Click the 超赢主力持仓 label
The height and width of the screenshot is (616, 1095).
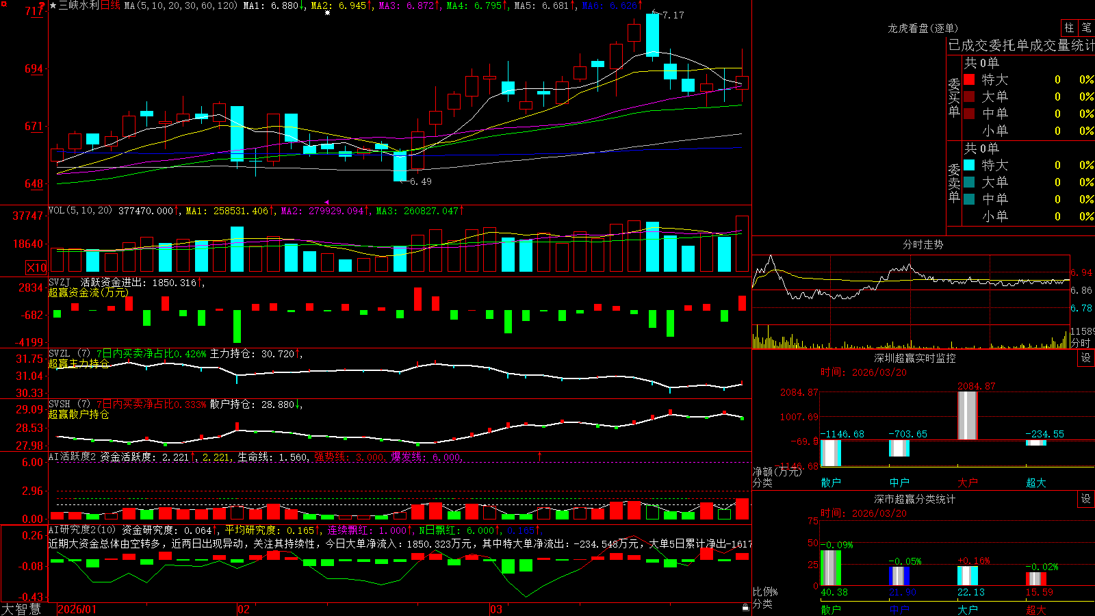point(79,363)
